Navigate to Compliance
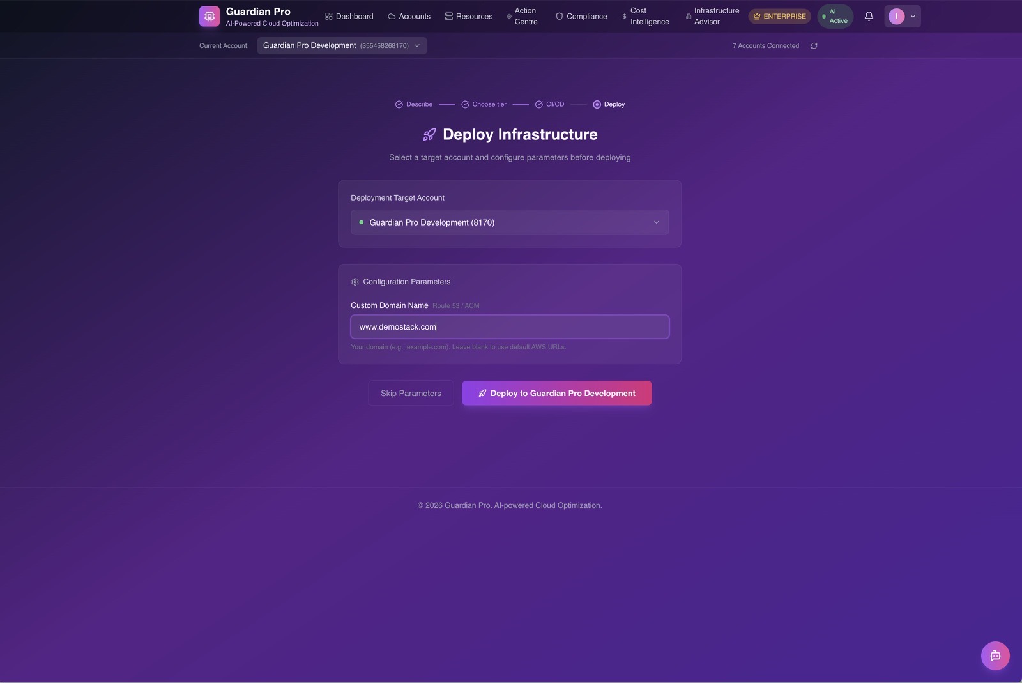This screenshot has height=683, width=1022. pos(581,17)
